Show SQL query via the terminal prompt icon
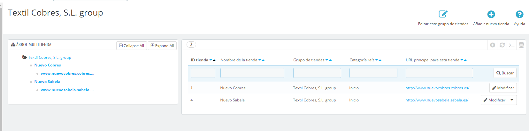 (x=512, y=45)
